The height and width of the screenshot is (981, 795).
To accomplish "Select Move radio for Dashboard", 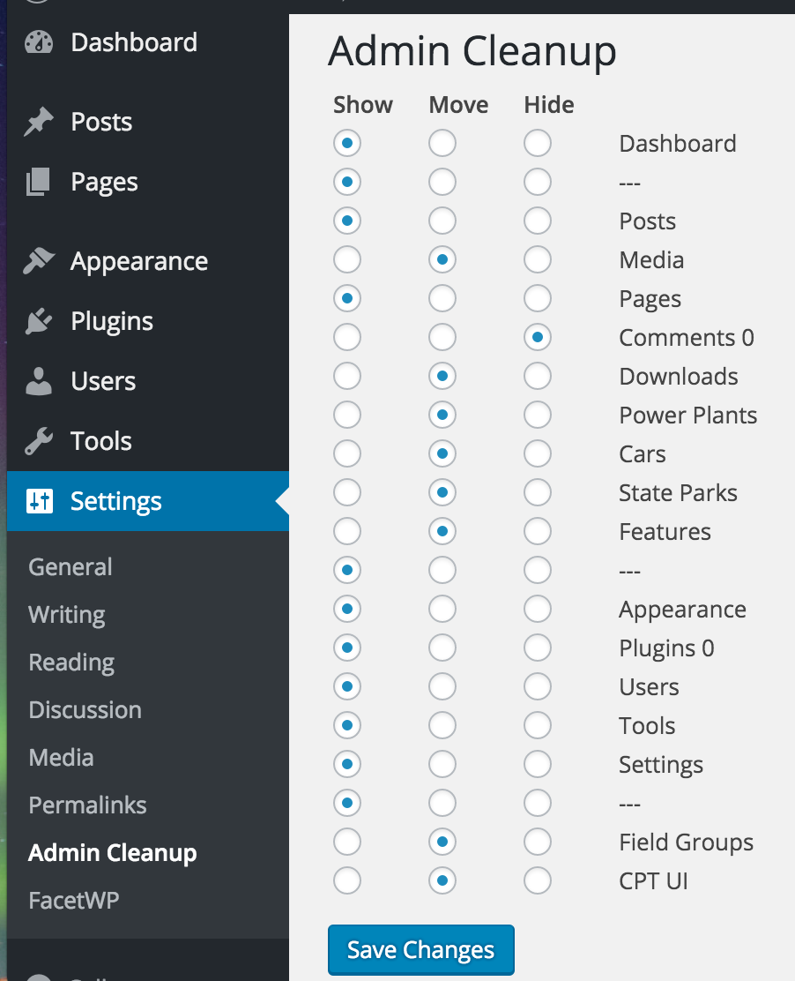I will 442,143.
